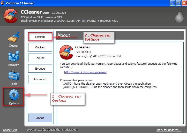Screen dimensions: 187x133
Task: Click the /AUTO /SHUTDOWN parameter line
Action: pyautogui.click(x=110, y=87)
